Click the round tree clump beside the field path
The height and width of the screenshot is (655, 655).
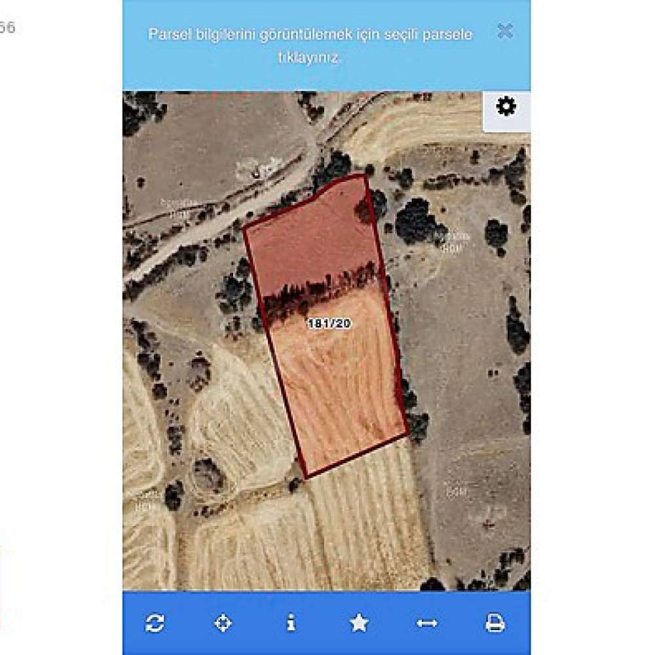tap(208, 476)
